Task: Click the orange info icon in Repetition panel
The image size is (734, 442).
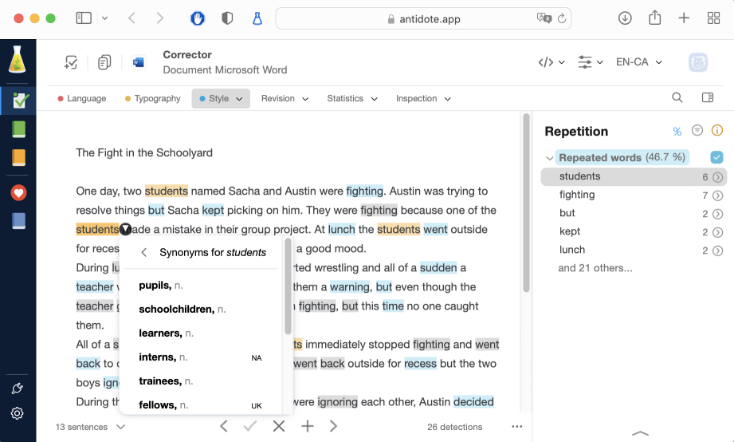Action: pyautogui.click(x=716, y=131)
